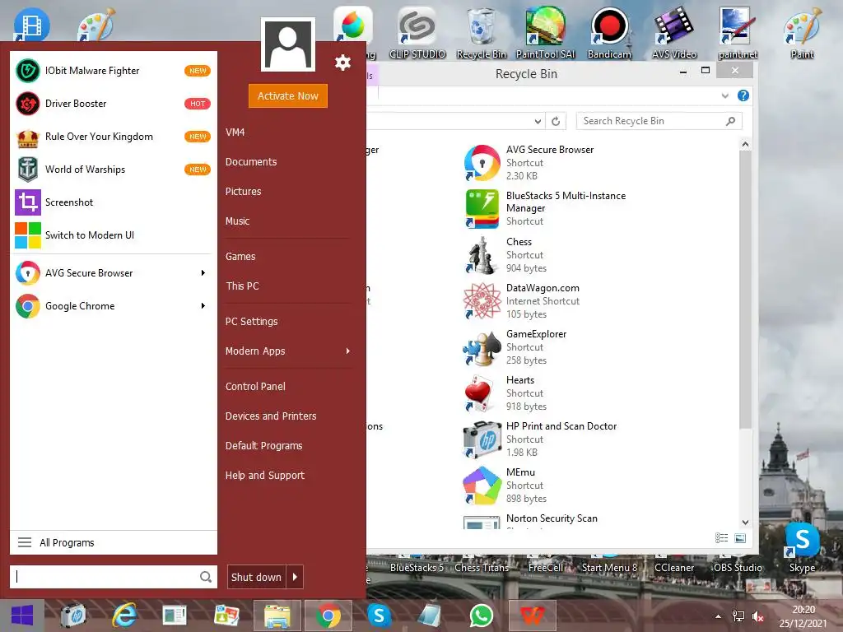Open the CLIP STUDIO desktop icon
The width and height of the screenshot is (843, 632).
click(x=417, y=33)
